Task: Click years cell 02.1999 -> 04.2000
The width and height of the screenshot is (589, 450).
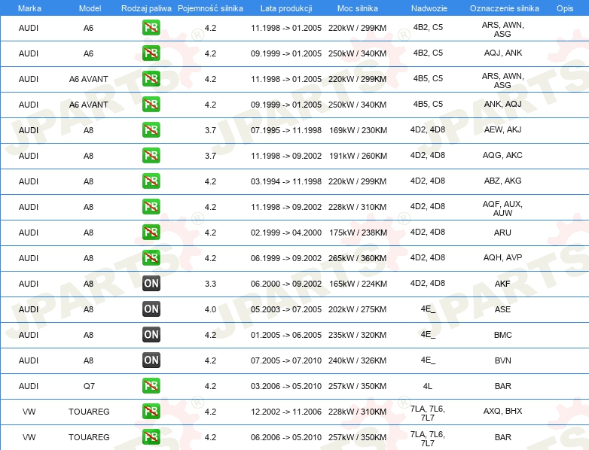Action: click(286, 233)
